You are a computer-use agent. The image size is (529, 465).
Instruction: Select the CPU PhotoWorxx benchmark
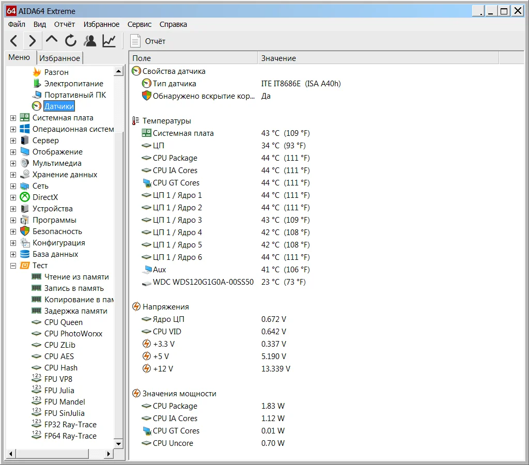coord(73,334)
